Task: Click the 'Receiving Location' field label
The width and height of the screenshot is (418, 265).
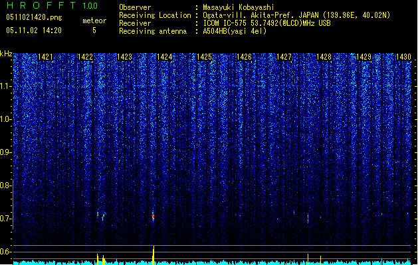Action: point(155,15)
